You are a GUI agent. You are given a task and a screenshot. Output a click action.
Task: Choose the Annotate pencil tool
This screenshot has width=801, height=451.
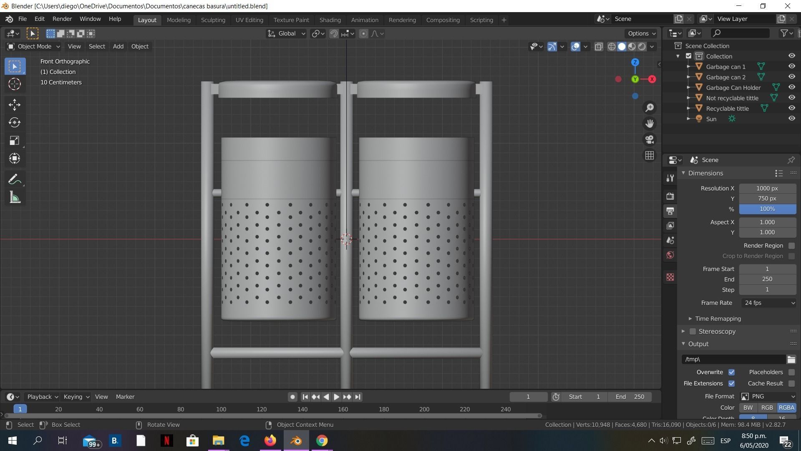(15, 180)
